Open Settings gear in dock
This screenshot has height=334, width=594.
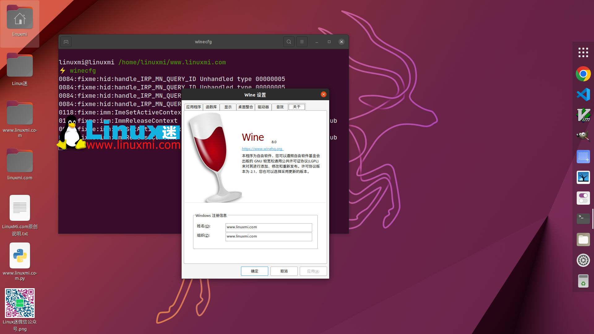[583, 260]
